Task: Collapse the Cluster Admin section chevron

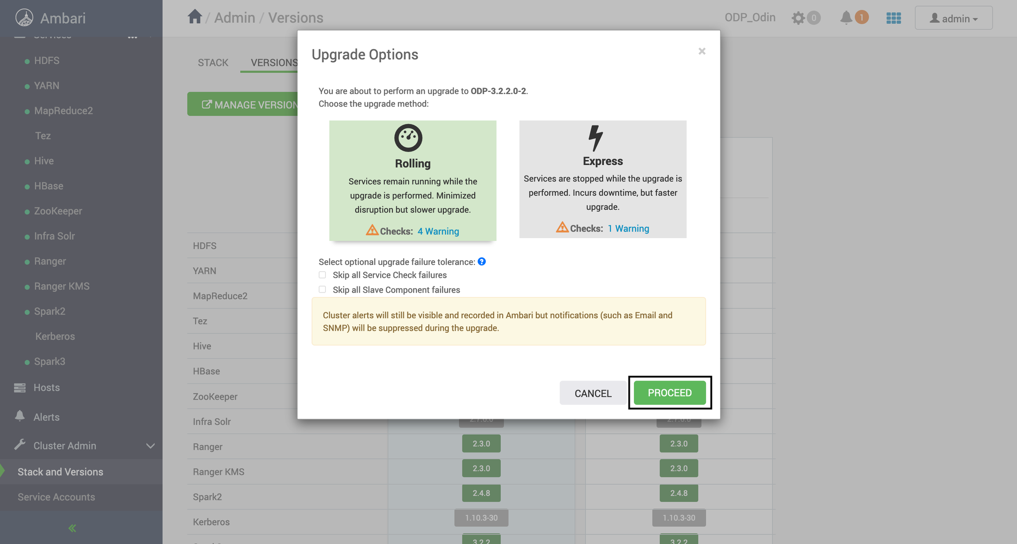Action: click(x=150, y=446)
